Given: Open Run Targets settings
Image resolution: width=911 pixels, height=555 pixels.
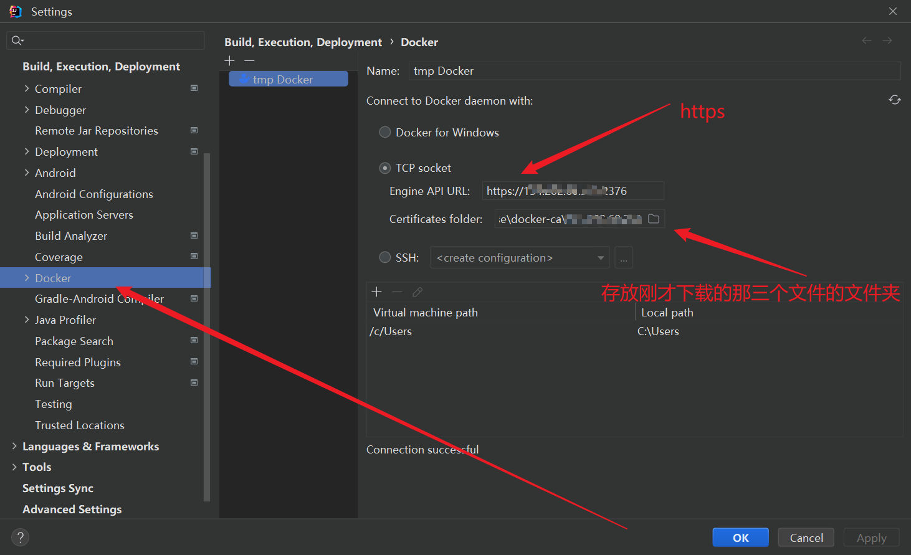Looking at the screenshot, I should coord(65,383).
